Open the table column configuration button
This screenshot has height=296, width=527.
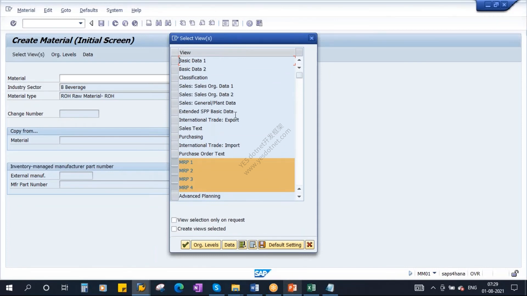[x=299, y=52]
